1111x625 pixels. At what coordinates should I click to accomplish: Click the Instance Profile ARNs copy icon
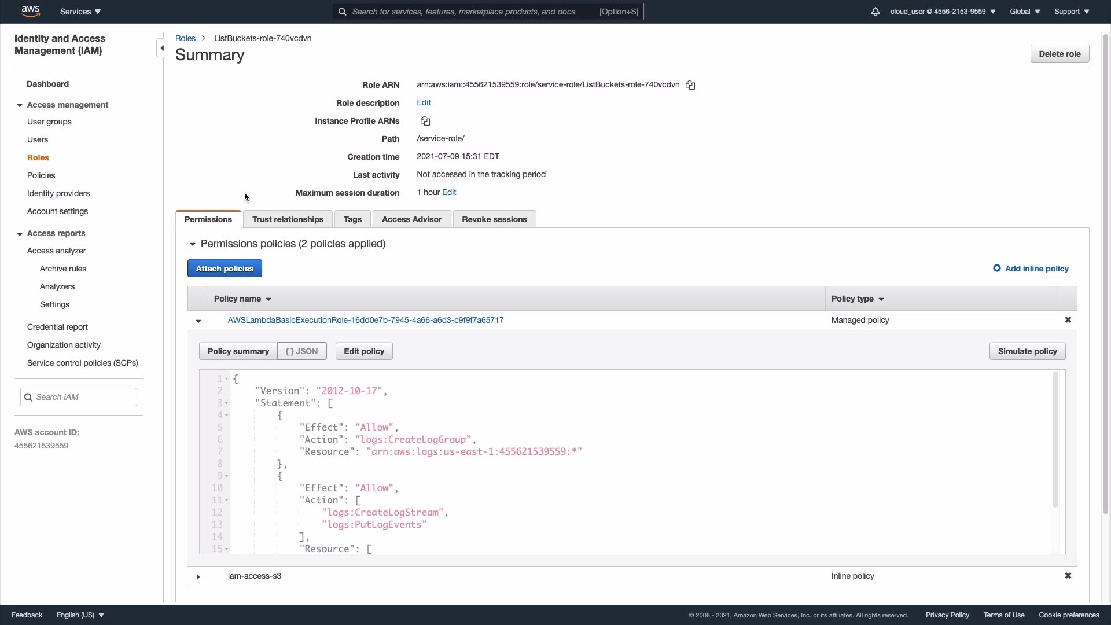[x=425, y=121]
